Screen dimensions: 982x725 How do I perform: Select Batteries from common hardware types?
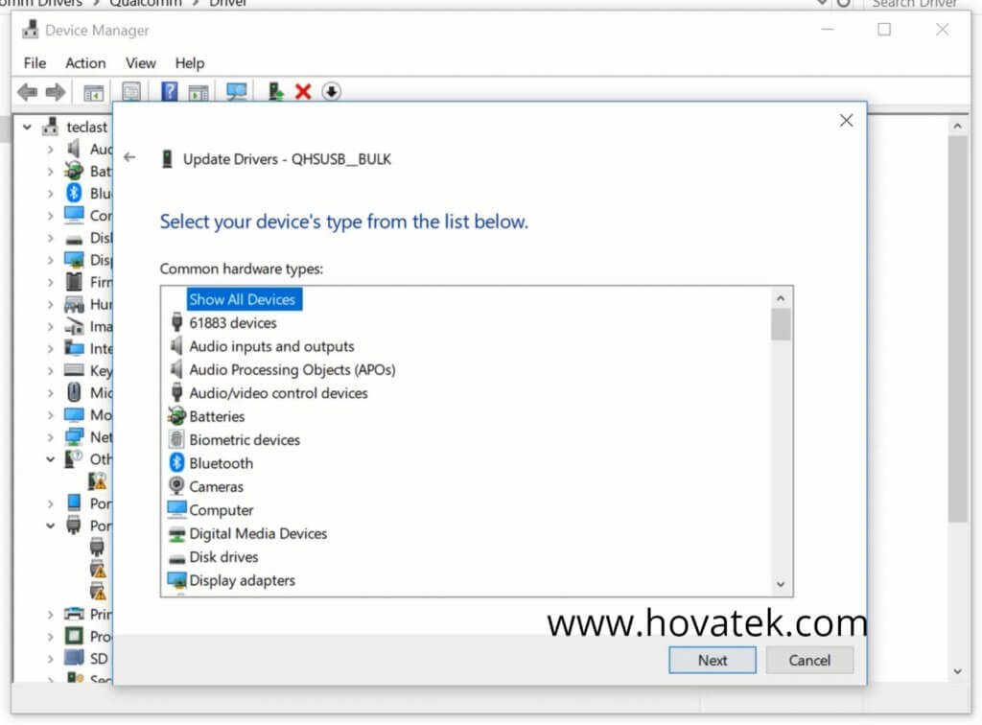point(219,416)
